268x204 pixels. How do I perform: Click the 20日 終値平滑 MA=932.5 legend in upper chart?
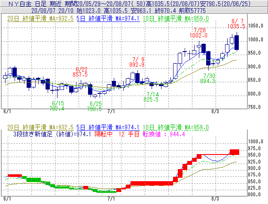(x=40, y=19)
